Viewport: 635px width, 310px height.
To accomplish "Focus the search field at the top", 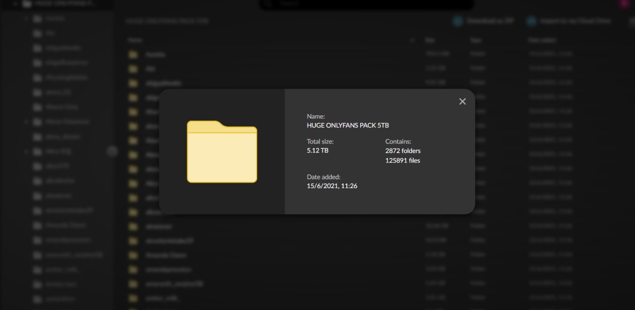I will pyautogui.click(x=366, y=4).
